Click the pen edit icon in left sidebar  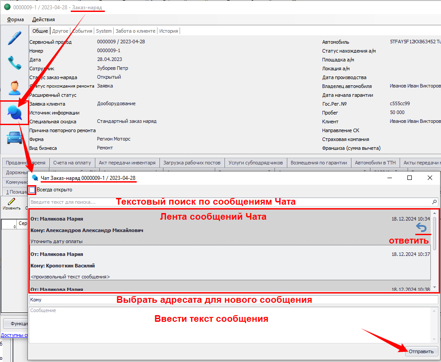coord(14,38)
